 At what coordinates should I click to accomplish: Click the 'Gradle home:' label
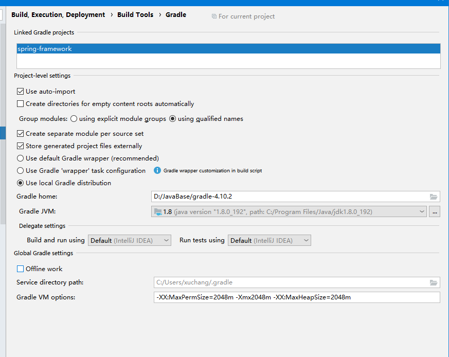37,197
